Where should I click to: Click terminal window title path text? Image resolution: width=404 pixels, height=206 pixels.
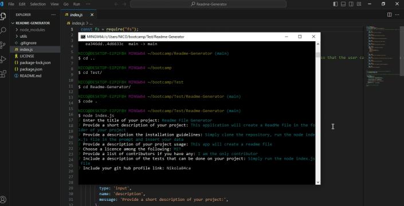136,37
